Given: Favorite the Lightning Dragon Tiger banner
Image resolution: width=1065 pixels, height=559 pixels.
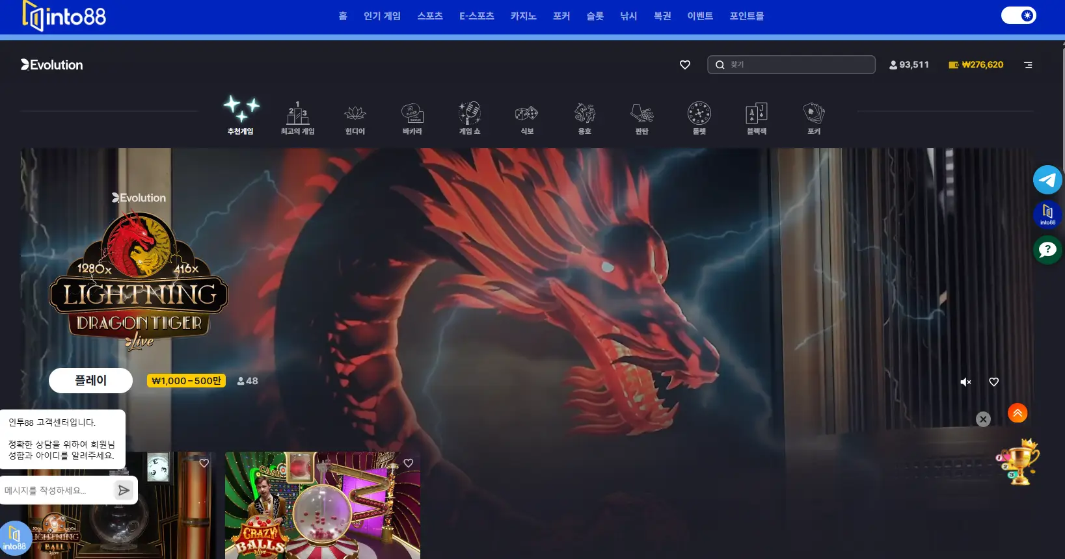Looking at the screenshot, I should (993, 382).
